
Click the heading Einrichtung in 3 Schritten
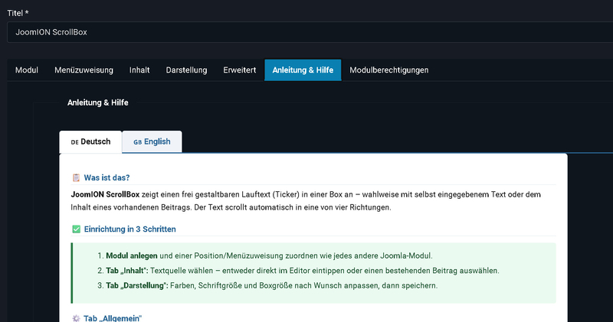tap(129, 229)
